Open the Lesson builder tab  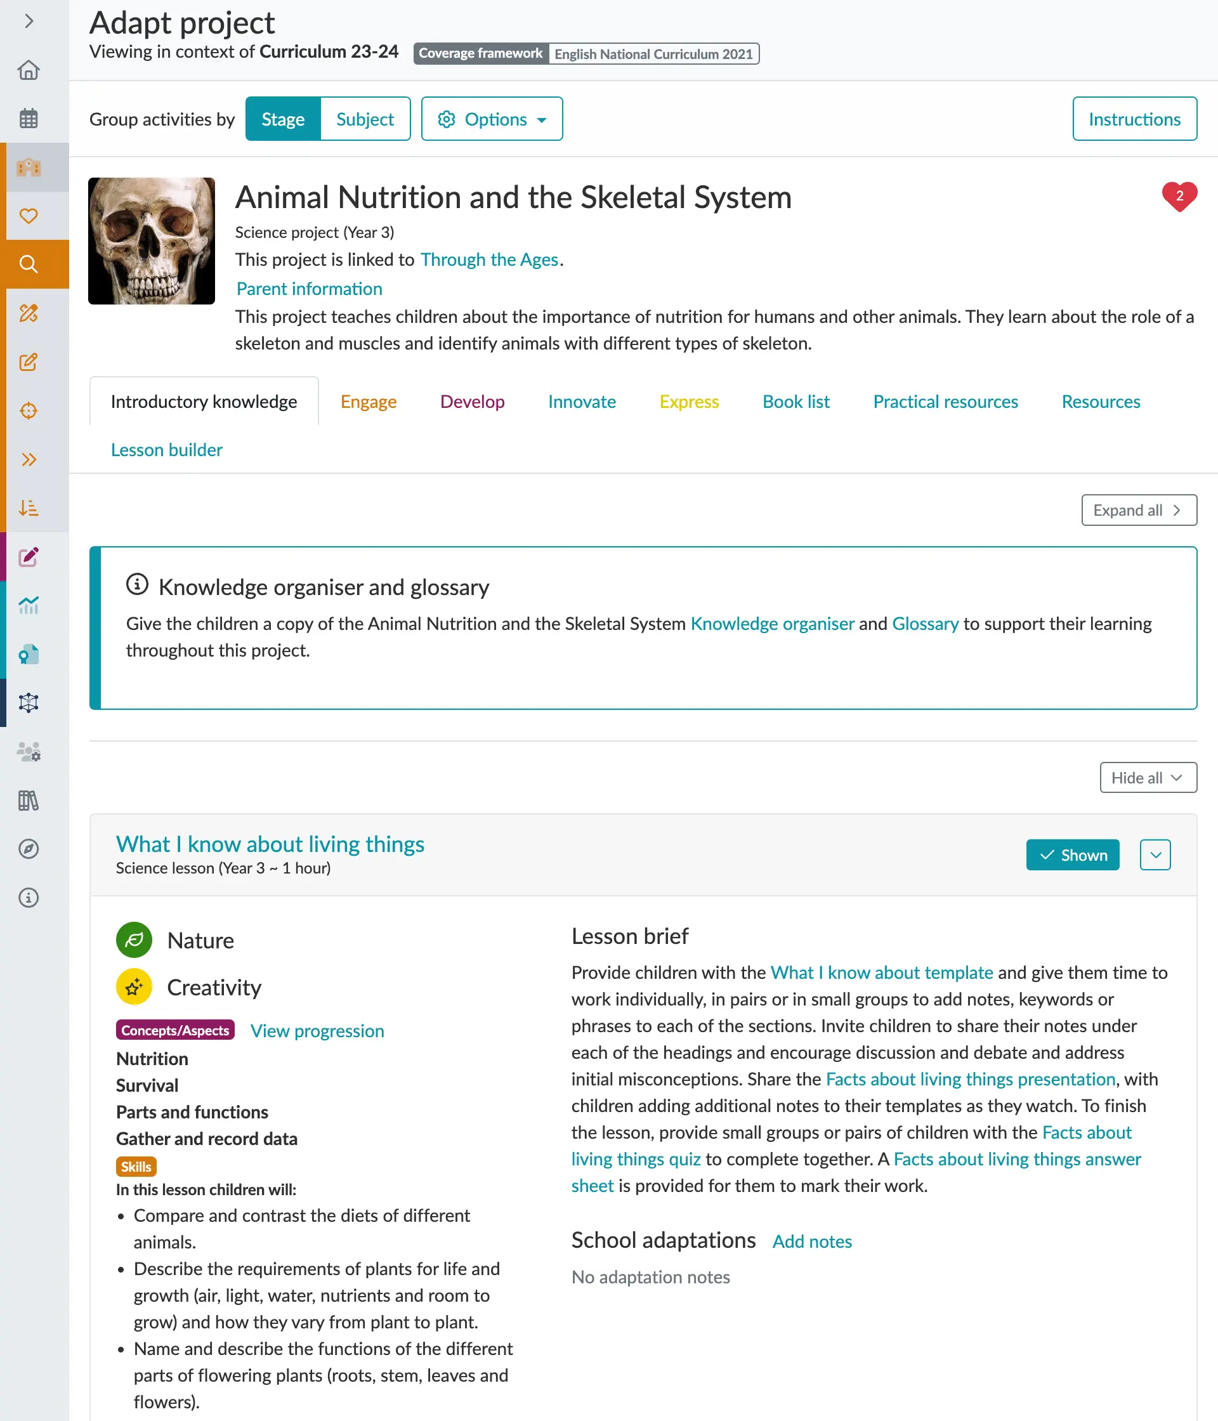click(167, 450)
